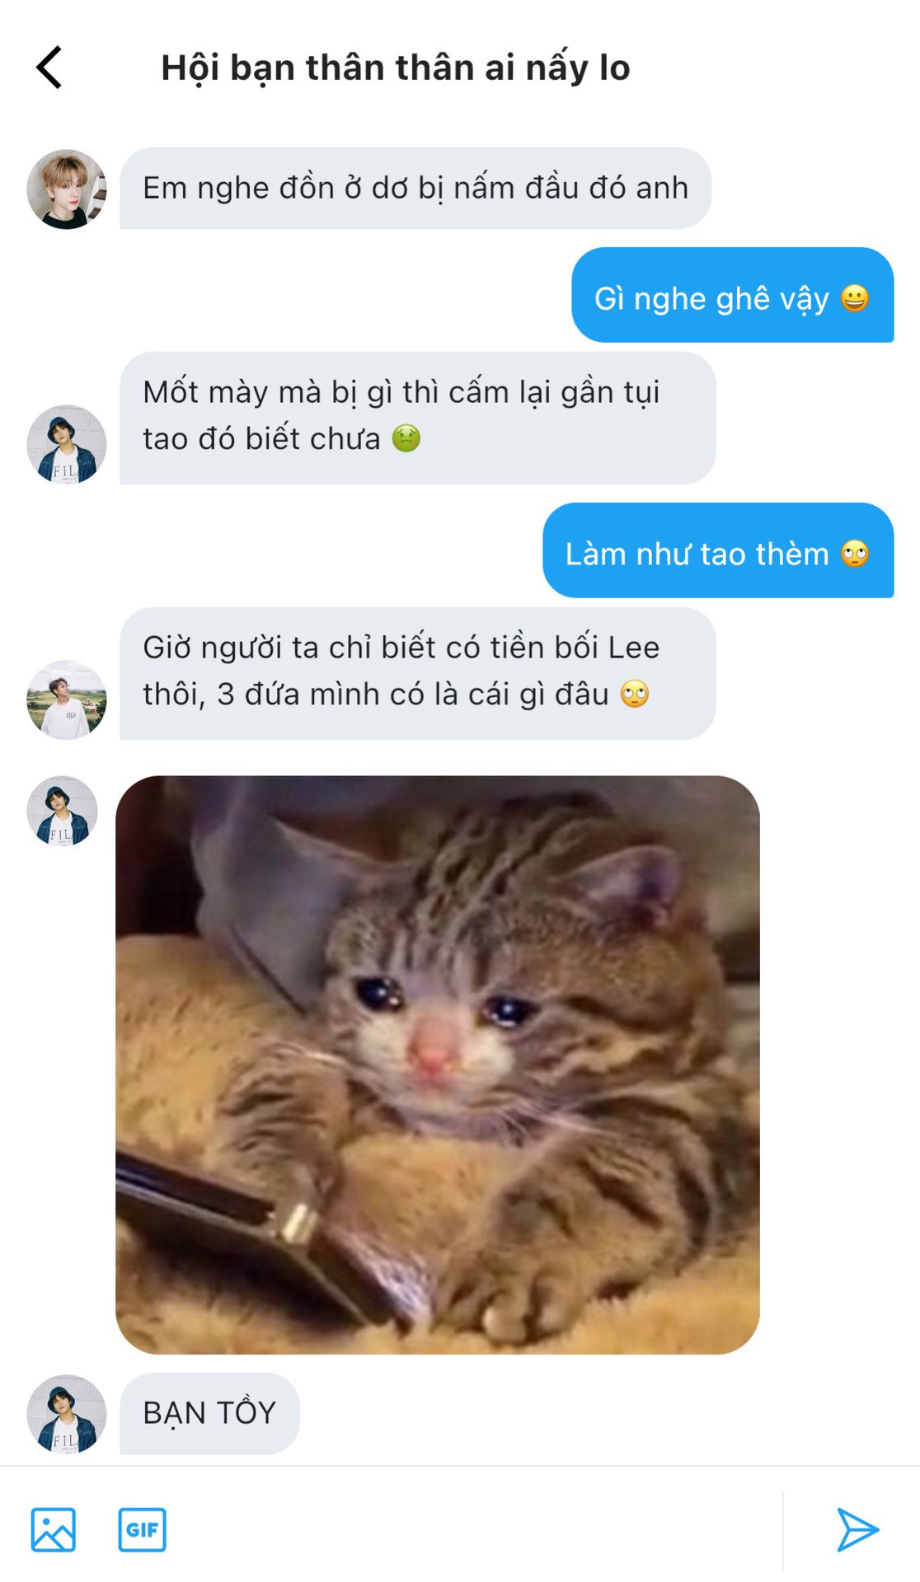Image resolution: width=920 pixels, height=1582 pixels.
Task: Tap avatar beside "Giờ người ta chỉ biết" message
Action: [67, 700]
